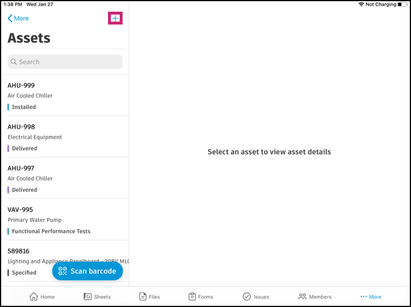Viewport: 411px width, 307px height.
Task: Switch to the Issues tab
Action: [255, 296]
